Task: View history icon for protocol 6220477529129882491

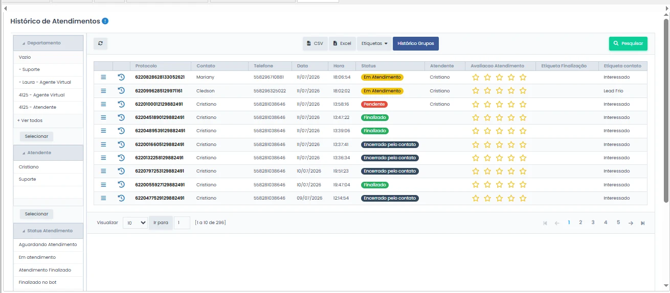Action: (121, 198)
